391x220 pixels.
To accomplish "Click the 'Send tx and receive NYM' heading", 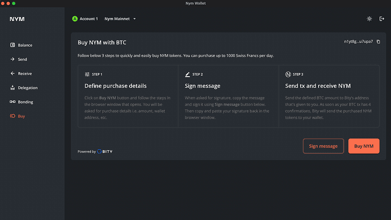I will pyautogui.click(x=318, y=86).
